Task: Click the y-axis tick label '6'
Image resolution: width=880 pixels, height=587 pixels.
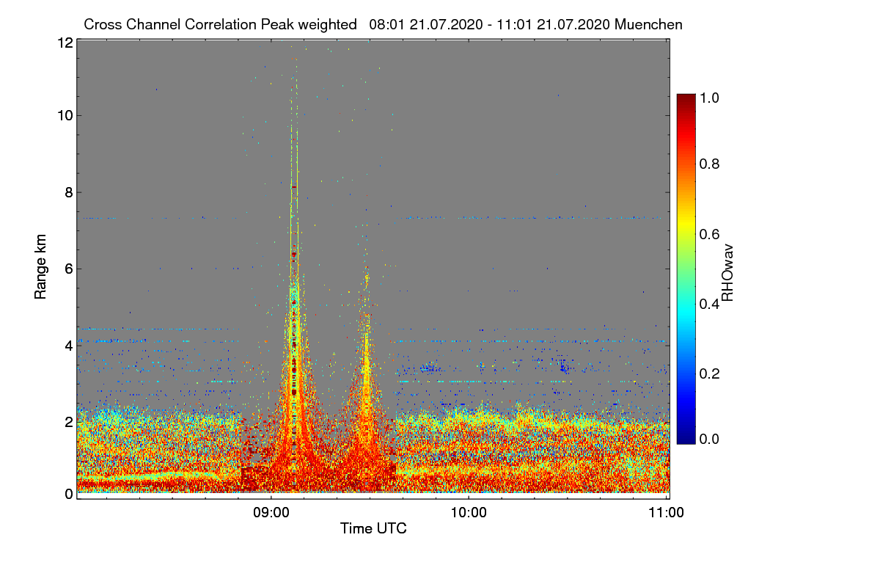Action: [x=69, y=269]
